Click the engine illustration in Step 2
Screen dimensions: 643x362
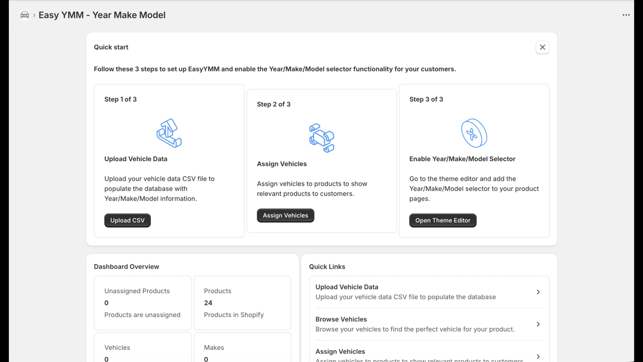(321, 138)
